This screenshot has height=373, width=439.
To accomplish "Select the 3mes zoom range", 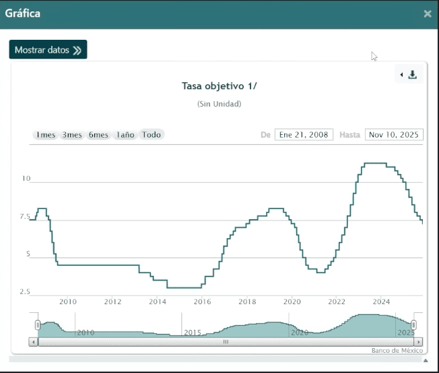I will point(71,135).
